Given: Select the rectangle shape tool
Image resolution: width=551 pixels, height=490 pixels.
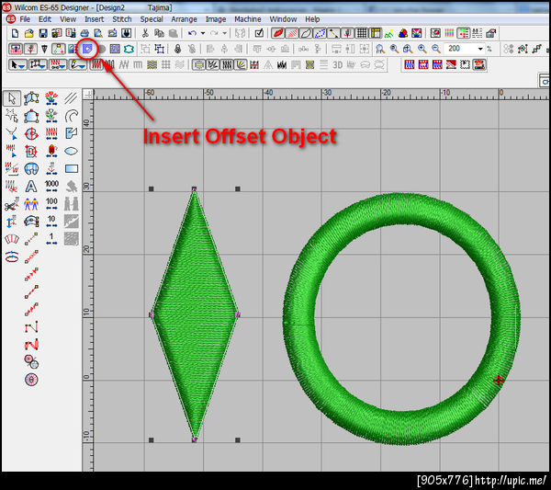Looking at the screenshot, I should [72, 169].
